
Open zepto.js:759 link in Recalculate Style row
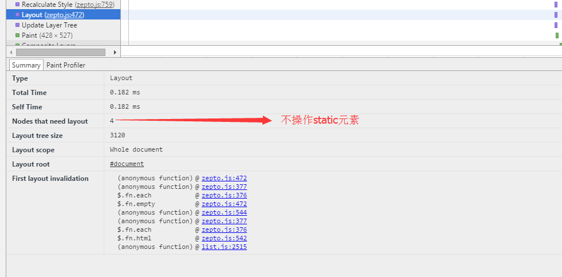tap(95, 5)
